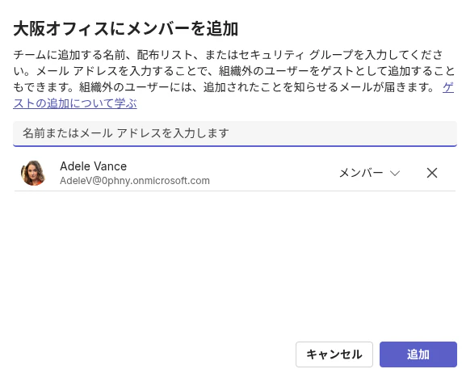The width and height of the screenshot is (462, 369).
Task: Focus the 名前またはメール アドレスを入力します field
Action: coord(235,133)
